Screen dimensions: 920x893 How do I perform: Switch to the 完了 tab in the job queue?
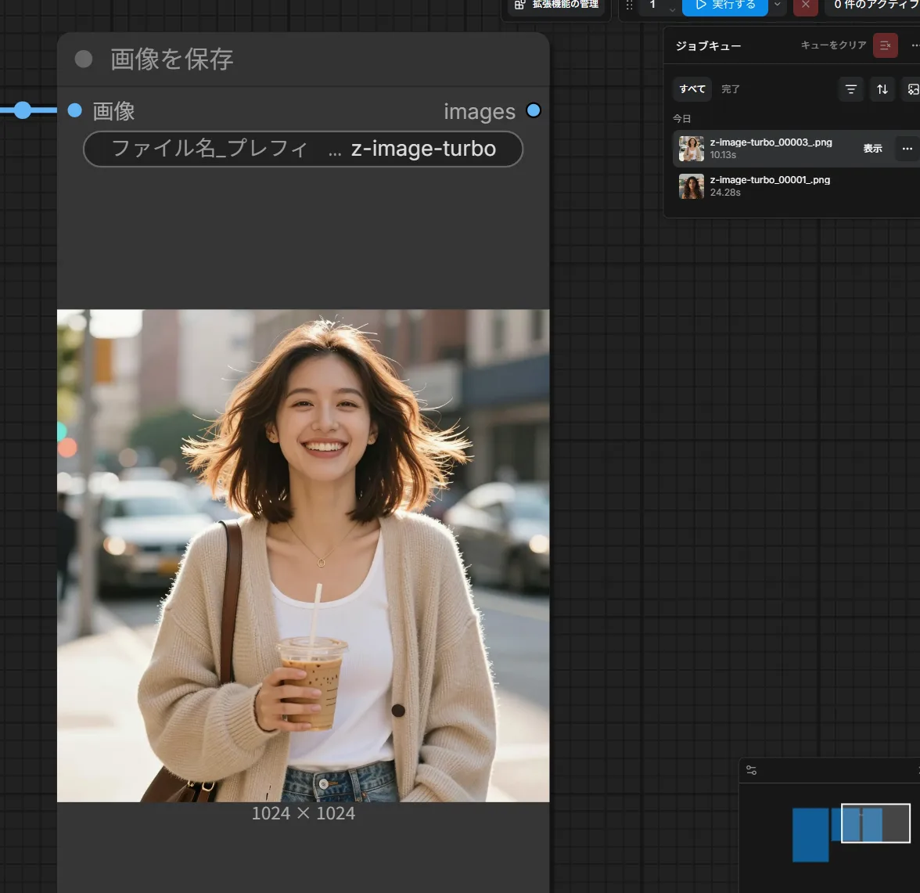tap(731, 89)
